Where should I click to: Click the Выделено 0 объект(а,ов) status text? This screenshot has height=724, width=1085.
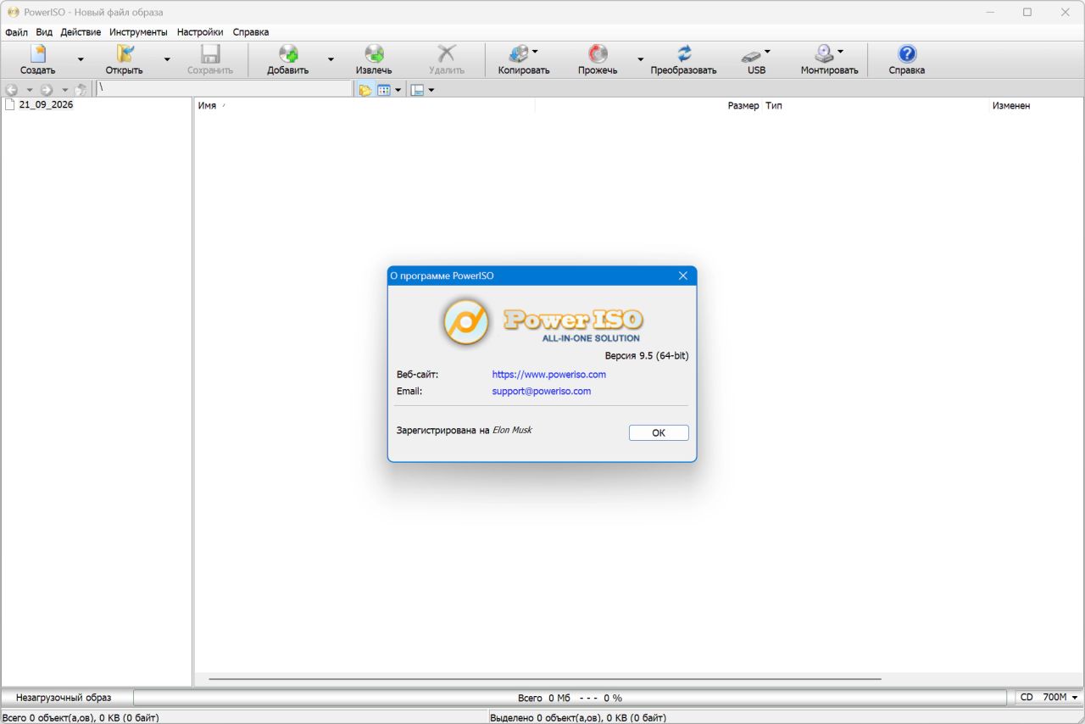[578, 717]
